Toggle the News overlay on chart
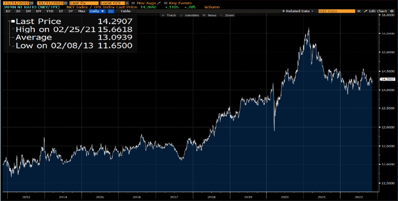This screenshot has width=398, height=201. (210, 15)
